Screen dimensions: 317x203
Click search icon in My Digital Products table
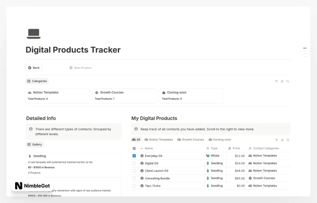pos(288,140)
